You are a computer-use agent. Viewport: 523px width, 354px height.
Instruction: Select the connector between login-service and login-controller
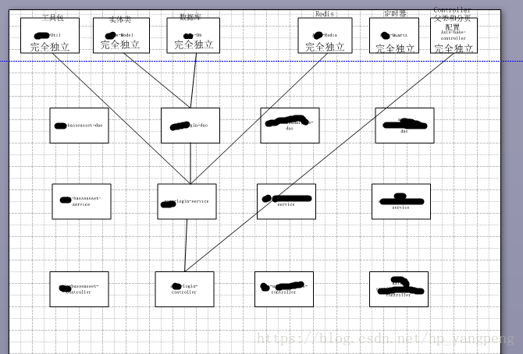[186, 246]
